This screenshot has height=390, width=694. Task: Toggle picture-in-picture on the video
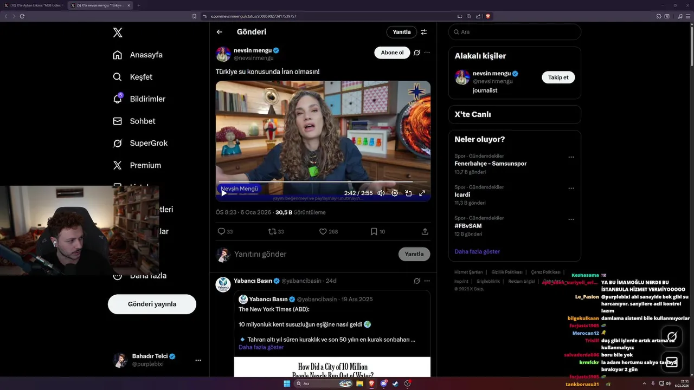408,193
